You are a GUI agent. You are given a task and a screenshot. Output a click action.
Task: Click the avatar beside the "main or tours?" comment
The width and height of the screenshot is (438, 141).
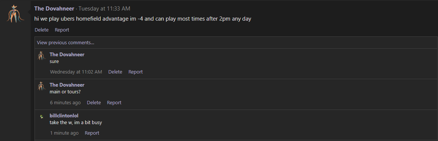41,86
